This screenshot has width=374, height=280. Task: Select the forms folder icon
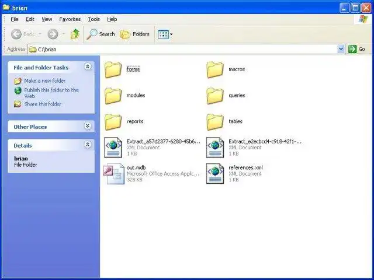[x=113, y=69]
